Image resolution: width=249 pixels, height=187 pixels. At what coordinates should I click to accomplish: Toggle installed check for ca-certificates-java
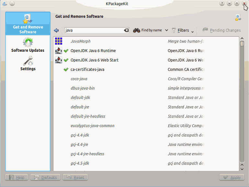[66, 70]
